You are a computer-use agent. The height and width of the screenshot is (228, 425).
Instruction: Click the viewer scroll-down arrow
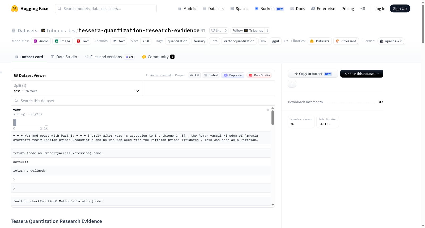coord(273,205)
